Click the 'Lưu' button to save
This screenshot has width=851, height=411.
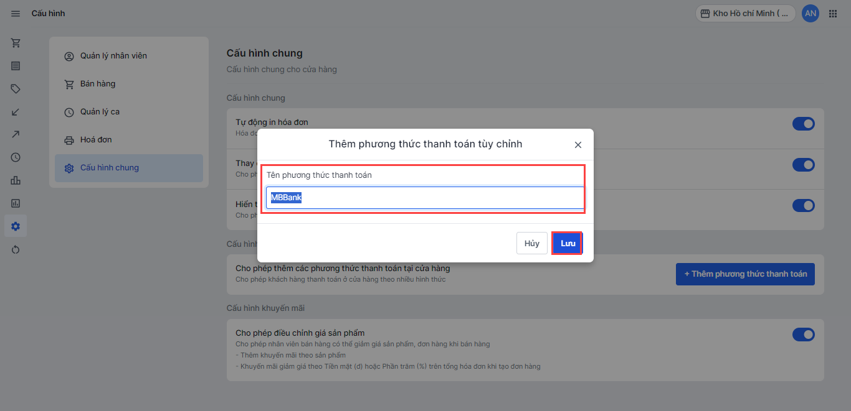(568, 243)
